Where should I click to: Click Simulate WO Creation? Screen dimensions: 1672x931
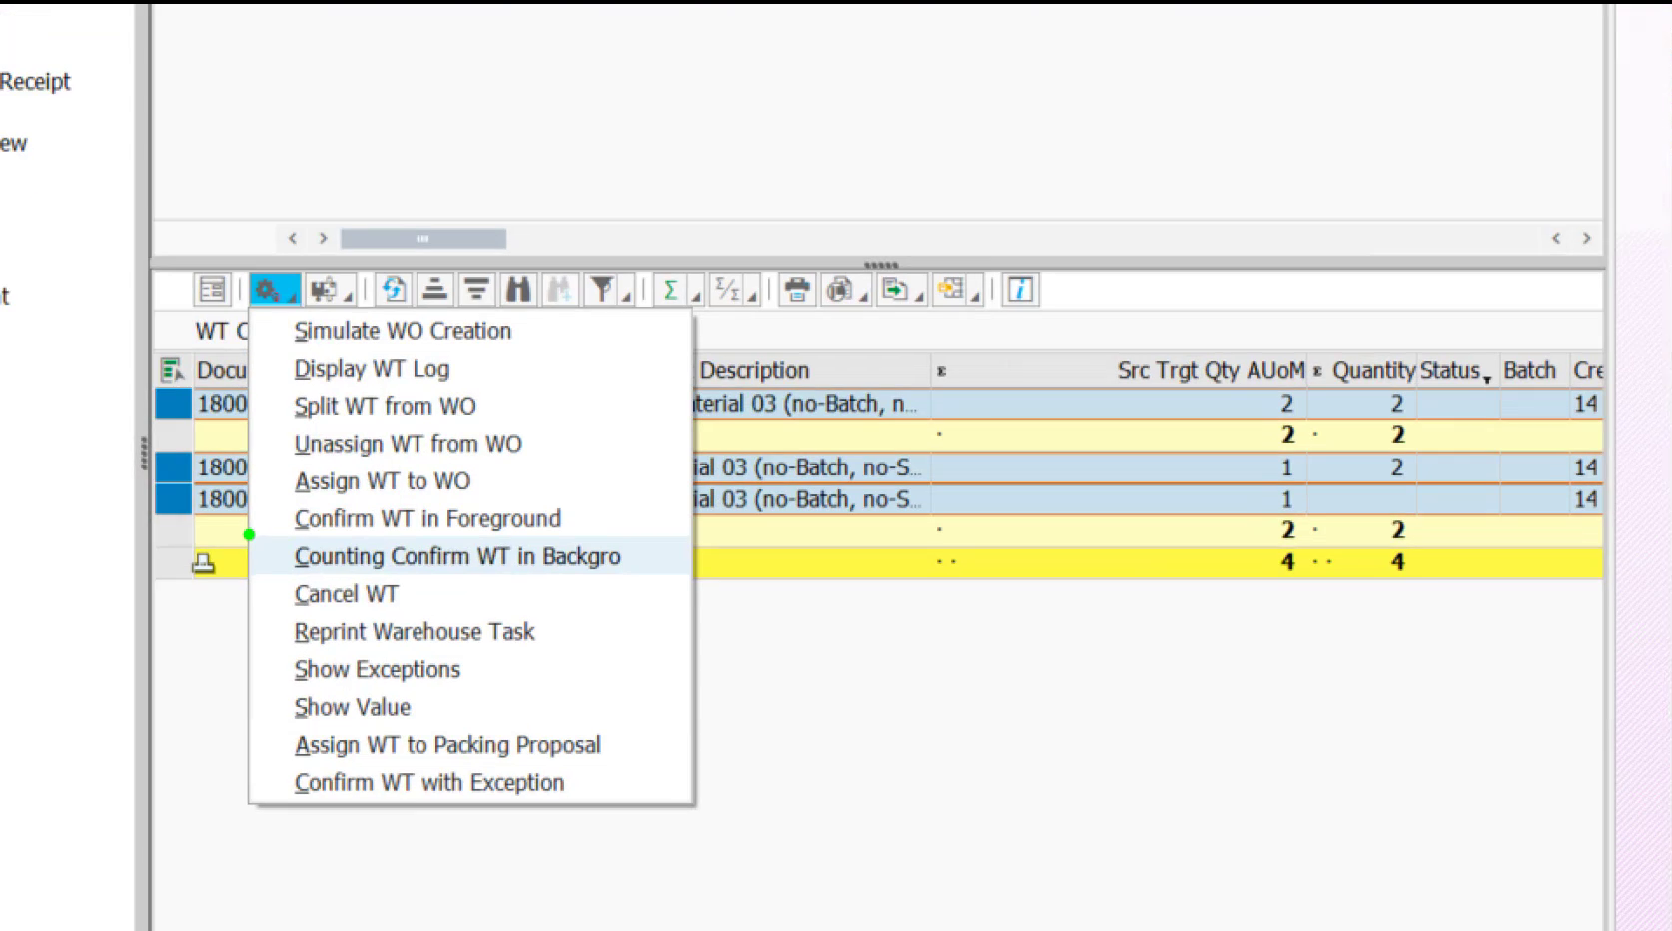point(403,330)
